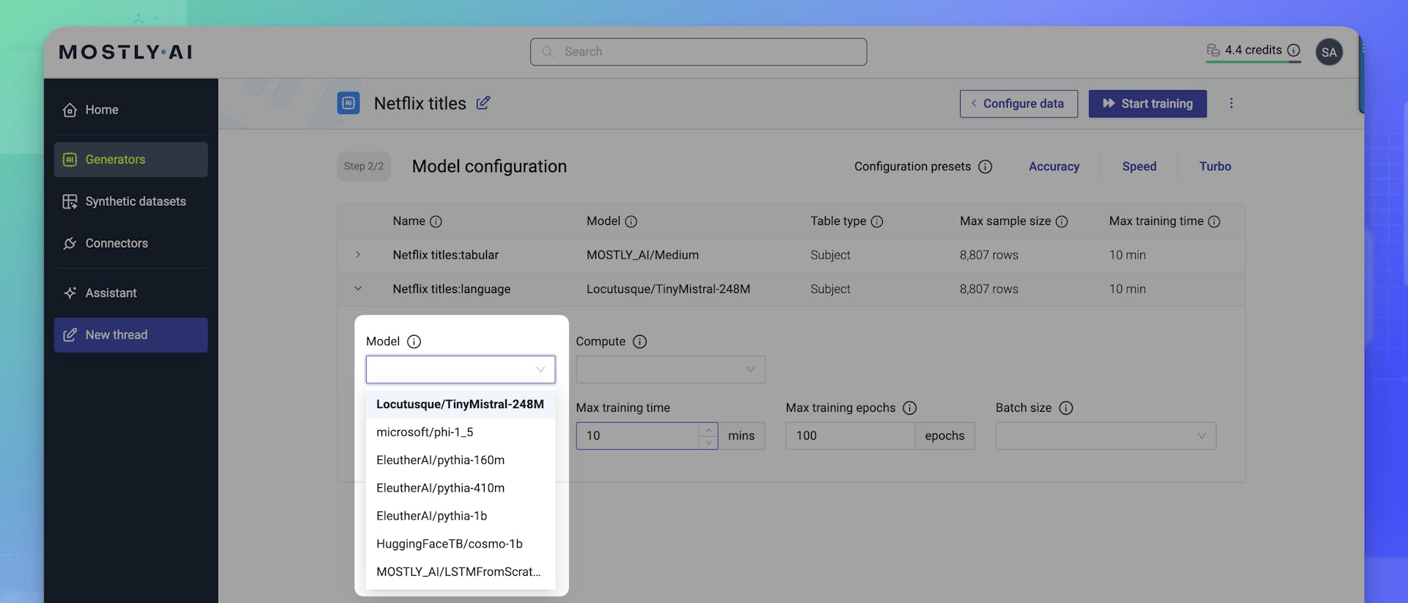Open the three-dot more options menu
The height and width of the screenshot is (603, 1408).
1231,103
